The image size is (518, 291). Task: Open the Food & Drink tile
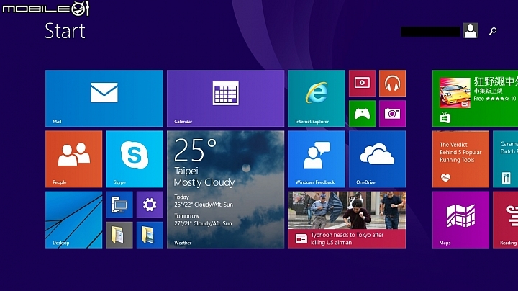click(x=506, y=159)
